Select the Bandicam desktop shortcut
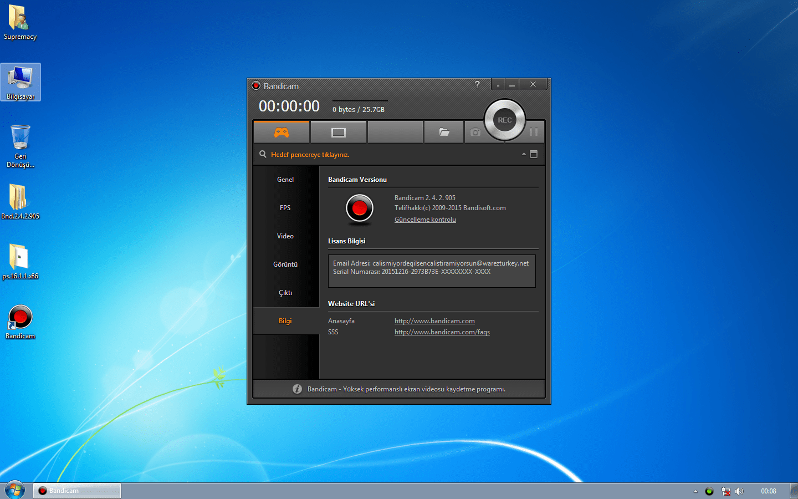 (21, 322)
